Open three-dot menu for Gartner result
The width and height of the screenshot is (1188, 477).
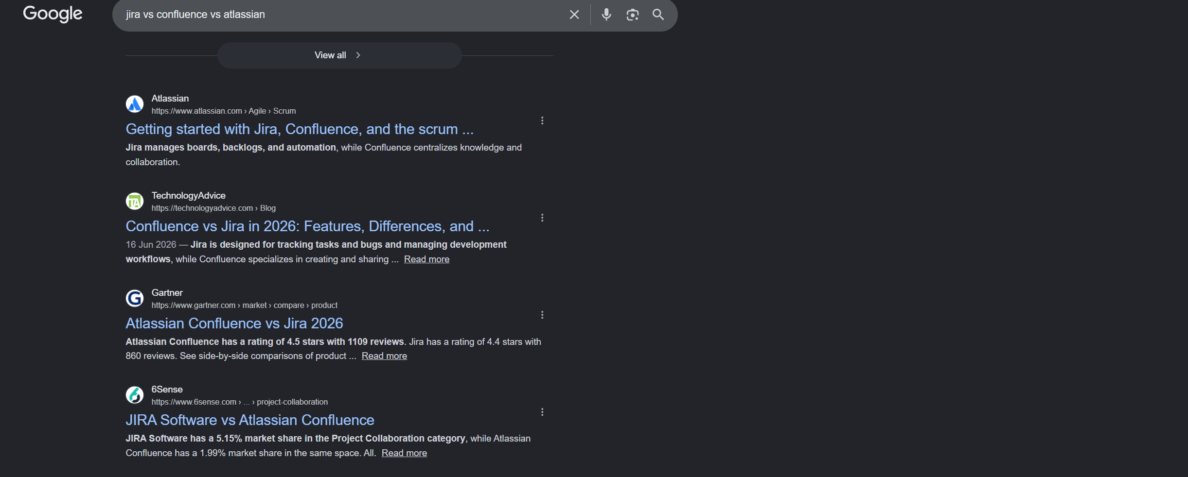[542, 315]
